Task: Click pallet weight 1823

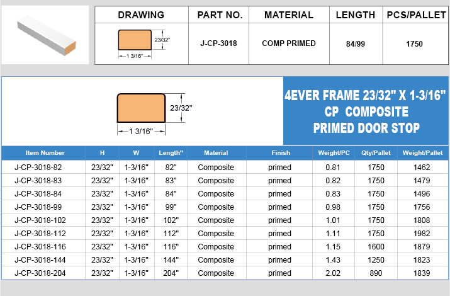Action: tap(422, 260)
